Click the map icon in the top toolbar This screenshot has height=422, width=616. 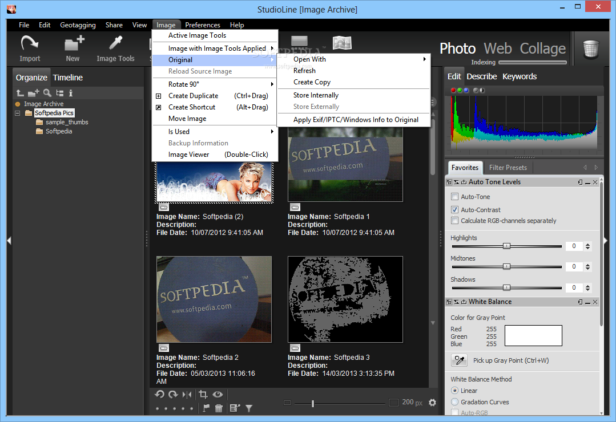click(342, 43)
